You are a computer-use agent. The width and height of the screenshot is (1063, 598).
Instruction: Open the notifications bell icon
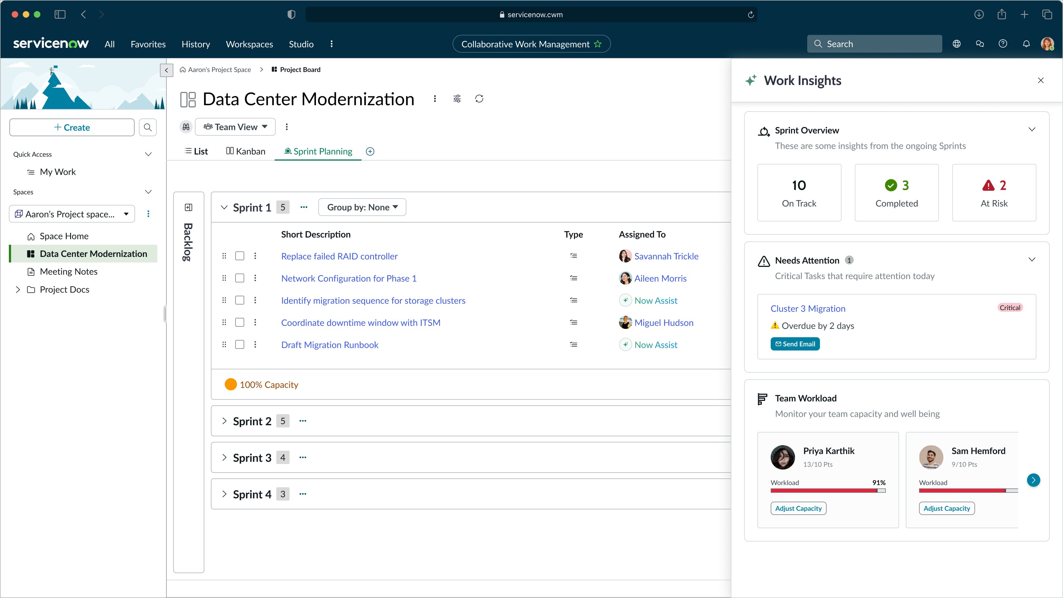(1026, 44)
